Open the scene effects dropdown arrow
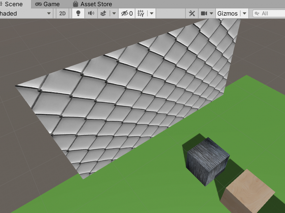Screen dimensions: 285x213 [x=114, y=13]
